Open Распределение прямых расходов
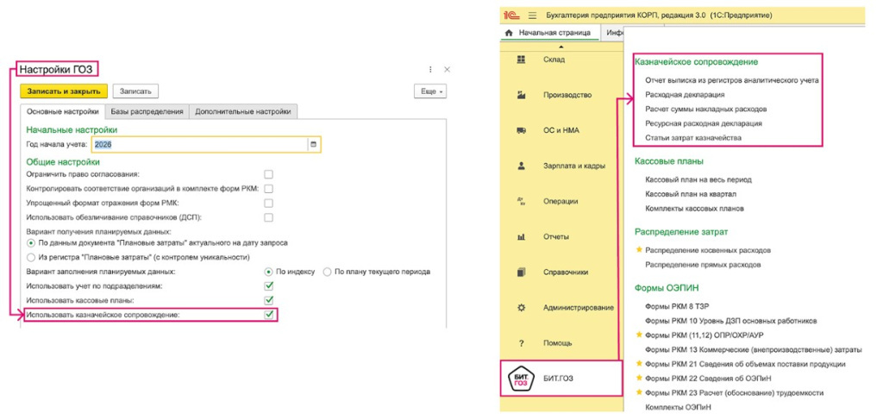 [703, 264]
